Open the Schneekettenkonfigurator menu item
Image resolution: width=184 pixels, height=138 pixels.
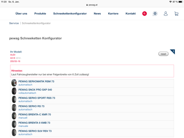click(x=70, y=14)
